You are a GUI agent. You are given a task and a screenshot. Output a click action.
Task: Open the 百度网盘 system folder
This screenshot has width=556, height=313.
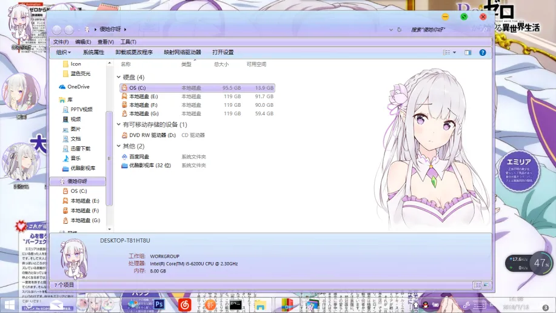[138, 156]
